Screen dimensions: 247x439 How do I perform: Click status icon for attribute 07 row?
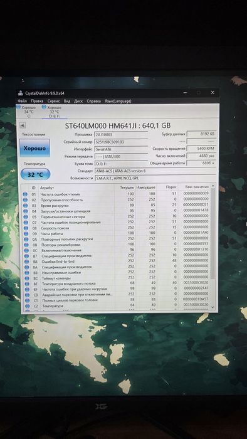[25, 222]
